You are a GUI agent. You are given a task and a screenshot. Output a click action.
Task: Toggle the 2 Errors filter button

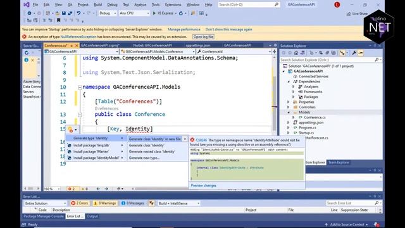(80, 203)
